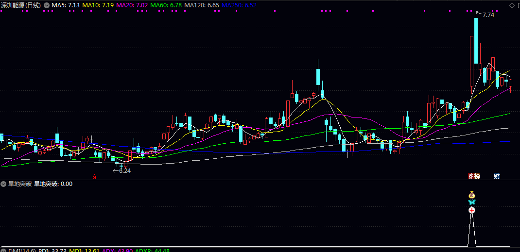Select the MA60 green average label

click(166, 5)
